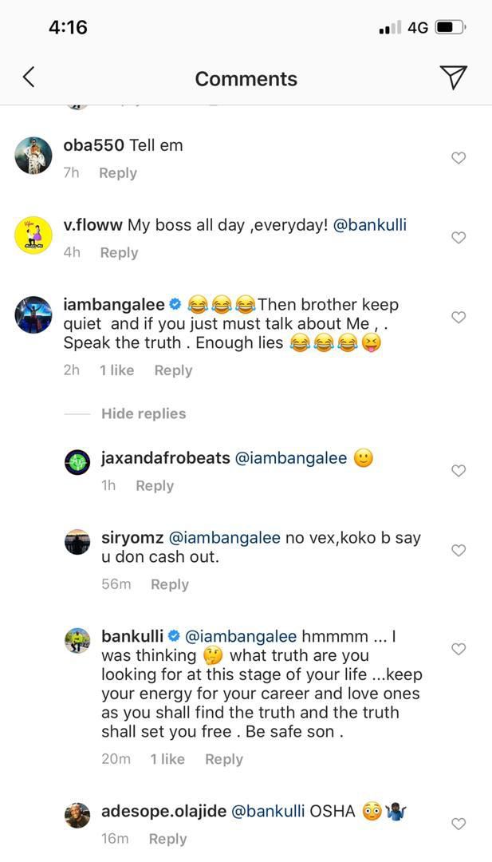Viewport: 492px width, 862px height.
Task: Open the @bankulli mention in v.floww's comment
Action: click(x=372, y=225)
